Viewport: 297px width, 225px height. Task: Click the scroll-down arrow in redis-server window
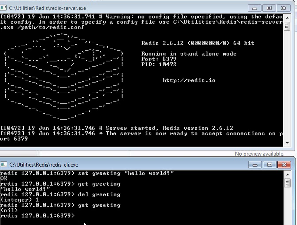coord(287,143)
